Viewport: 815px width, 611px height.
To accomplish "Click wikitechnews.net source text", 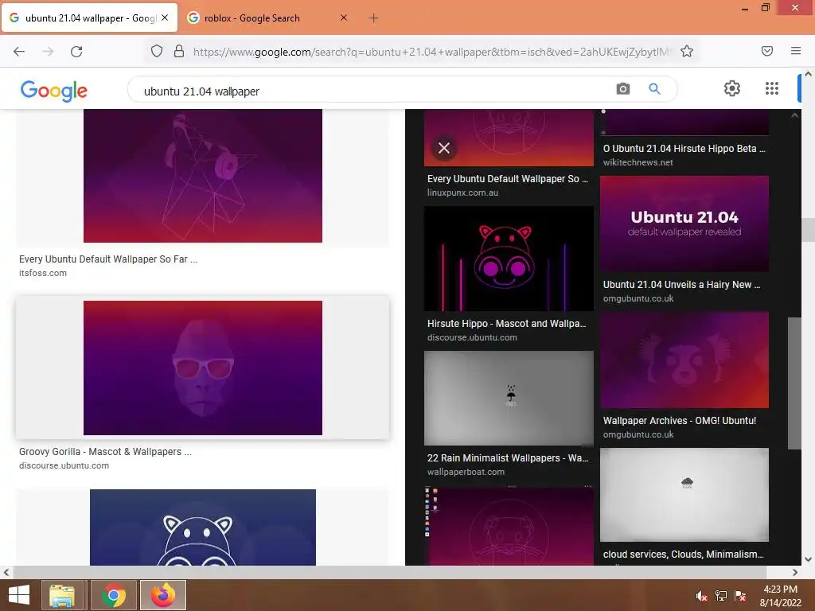I will (x=638, y=162).
